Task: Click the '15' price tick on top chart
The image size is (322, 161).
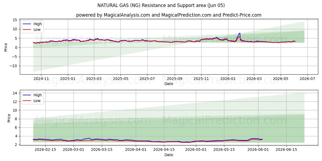Action: coord(15,20)
